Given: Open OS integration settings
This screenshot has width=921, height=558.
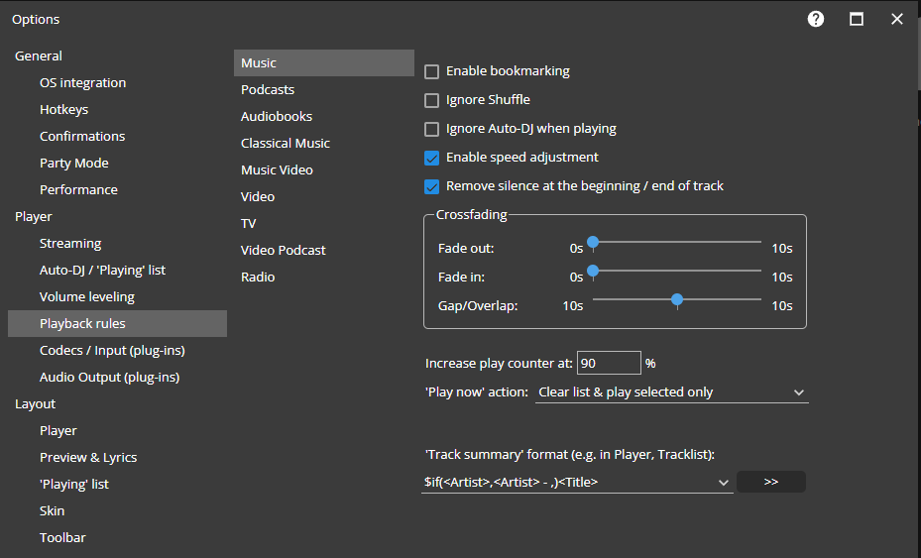Looking at the screenshot, I should [83, 83].
